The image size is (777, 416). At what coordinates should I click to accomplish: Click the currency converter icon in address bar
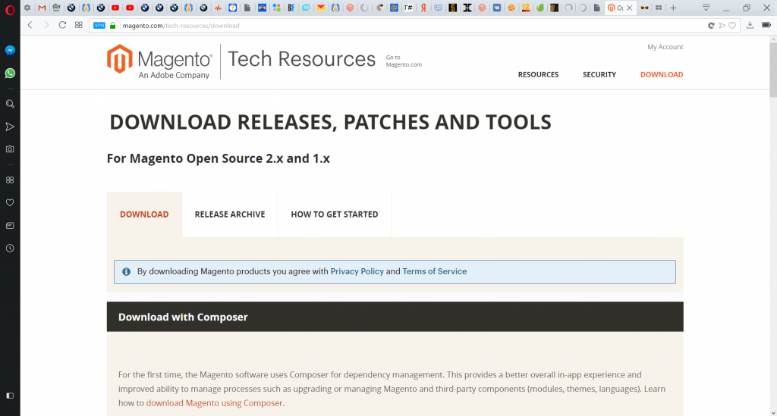click(711, 26)
